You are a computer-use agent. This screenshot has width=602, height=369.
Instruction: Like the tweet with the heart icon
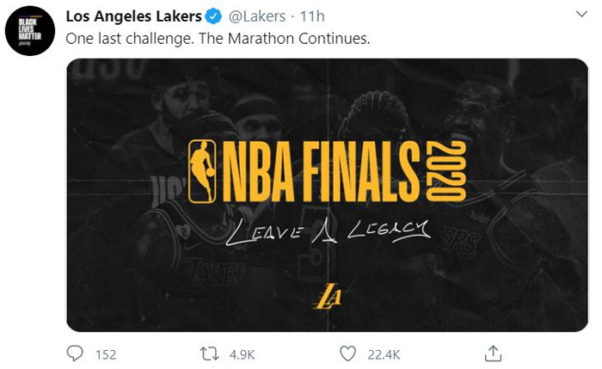347,354
